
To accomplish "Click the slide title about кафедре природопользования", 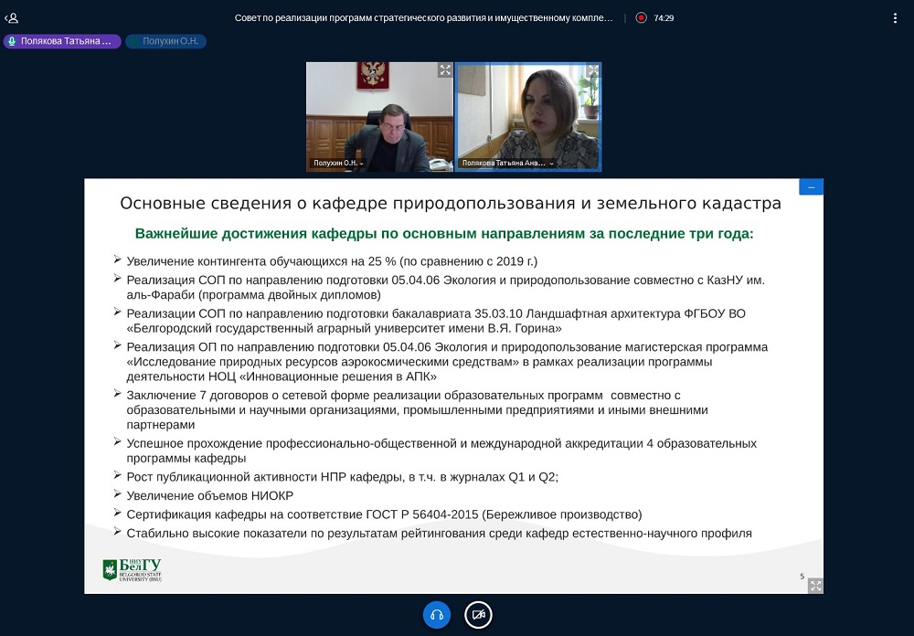I will point(451,202).
